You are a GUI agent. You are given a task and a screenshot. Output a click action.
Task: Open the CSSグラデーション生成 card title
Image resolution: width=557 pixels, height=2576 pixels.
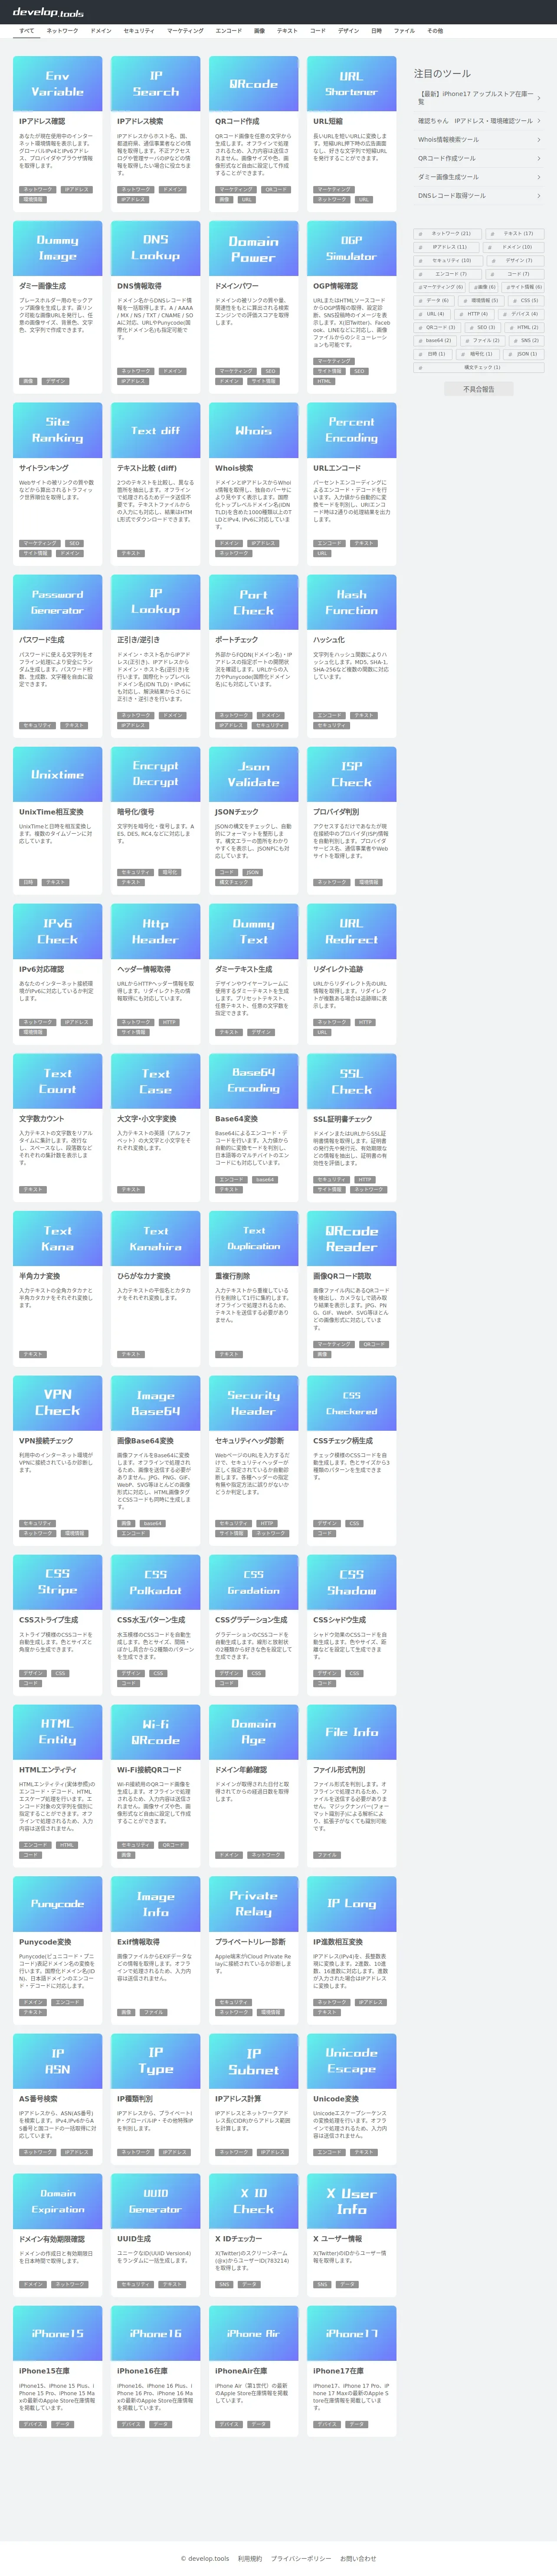point(251,1620)
